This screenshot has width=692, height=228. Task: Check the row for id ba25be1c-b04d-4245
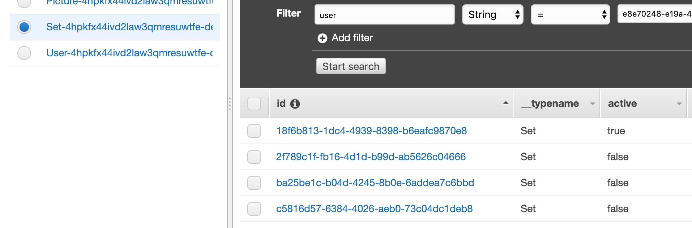pyautogui.click(x=254, y=183)
